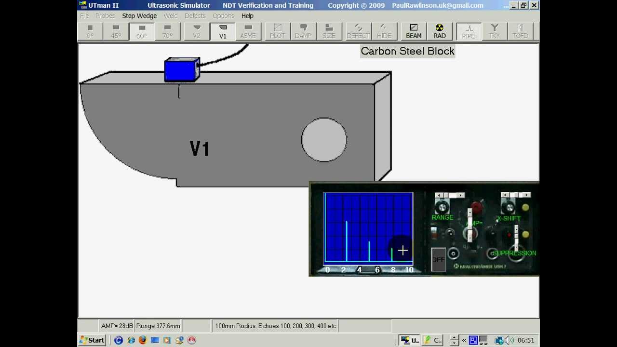The image size is (617, 347).
Task: Click the taskbar clock 06:51
Action: [x=526, y=340]
